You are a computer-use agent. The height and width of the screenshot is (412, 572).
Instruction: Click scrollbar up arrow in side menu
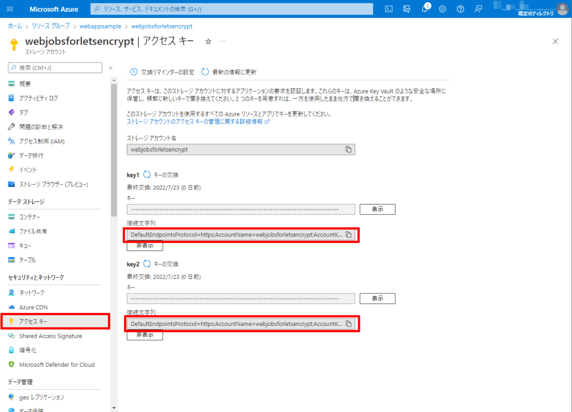(114, 80)
